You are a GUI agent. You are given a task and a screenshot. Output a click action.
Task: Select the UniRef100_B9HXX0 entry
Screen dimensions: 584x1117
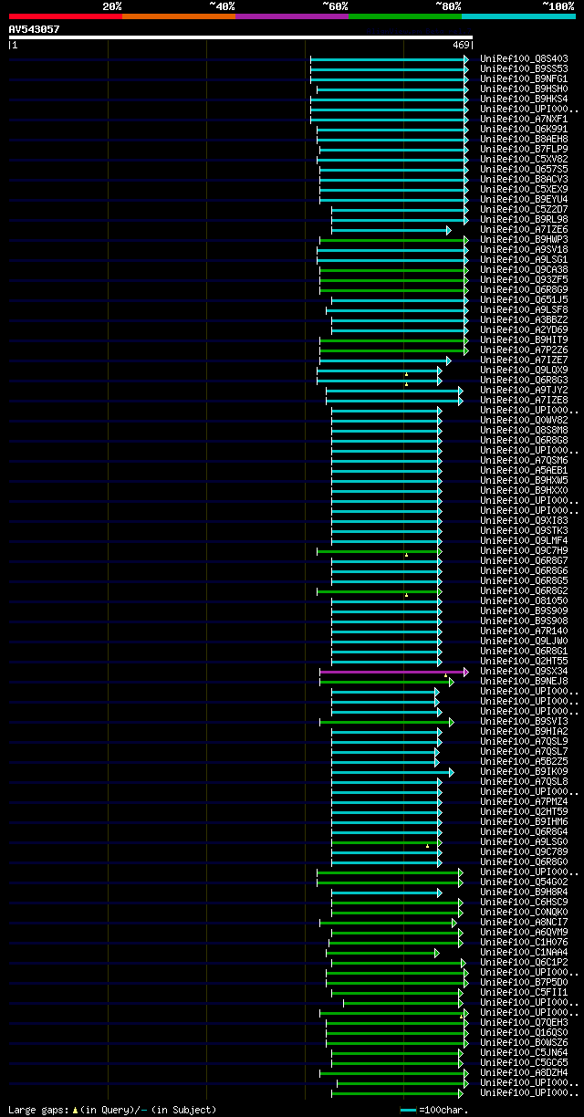[524, 490]
